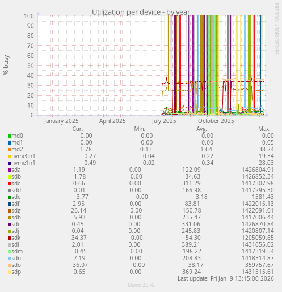Click the md0 green legend swatch
Viewport: 282px width, 292px height.
(10, 136)
